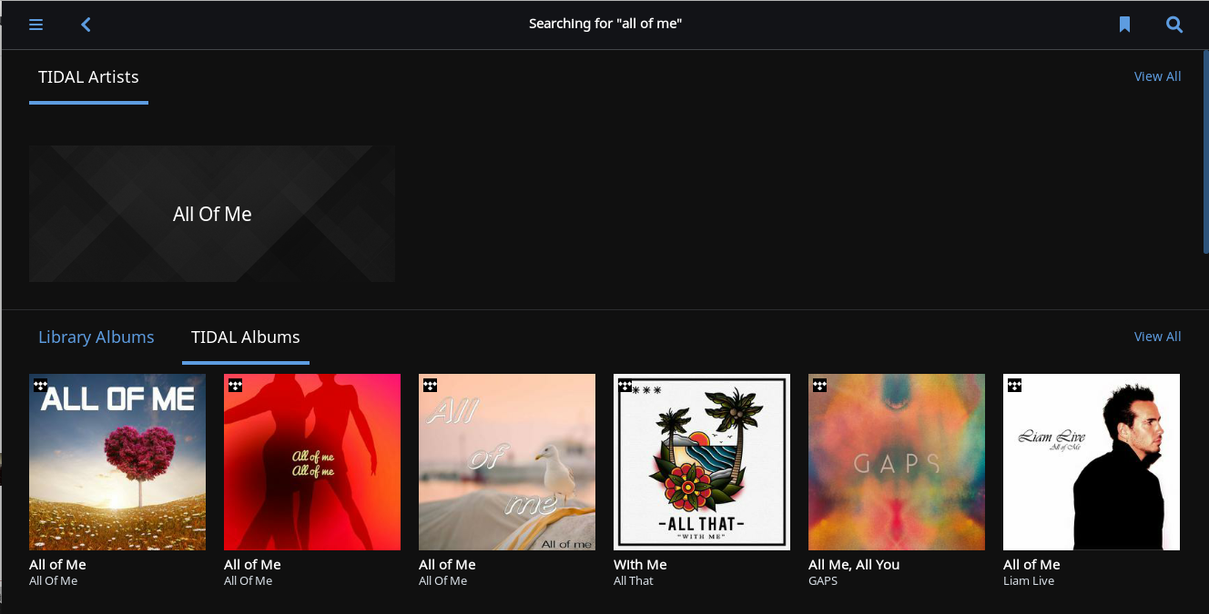Go back with the left arrow

point(86,25)
